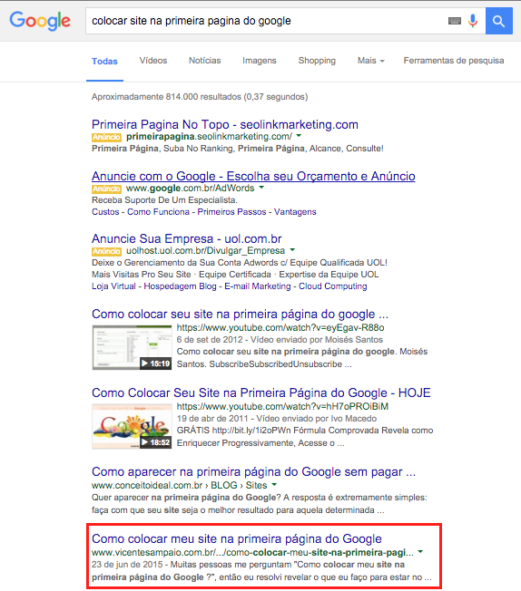Open the on-screen keyboard icon
521x591 pixels.
455,21
